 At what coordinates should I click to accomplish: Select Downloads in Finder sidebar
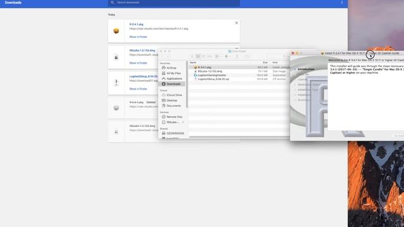(172, 84)
